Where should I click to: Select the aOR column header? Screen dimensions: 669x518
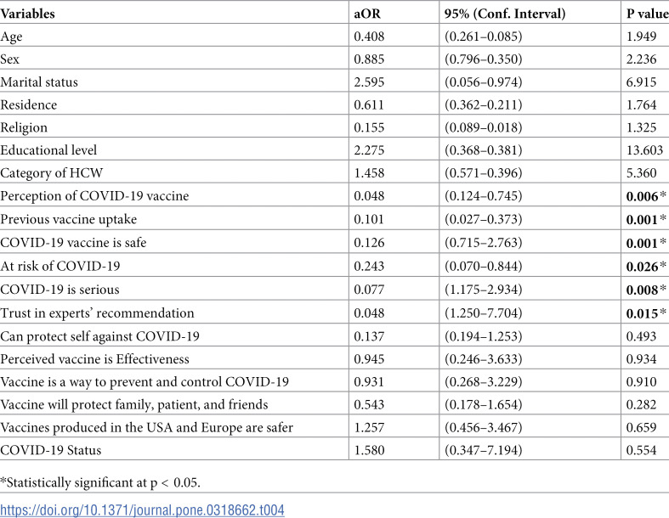click(367, 14)
